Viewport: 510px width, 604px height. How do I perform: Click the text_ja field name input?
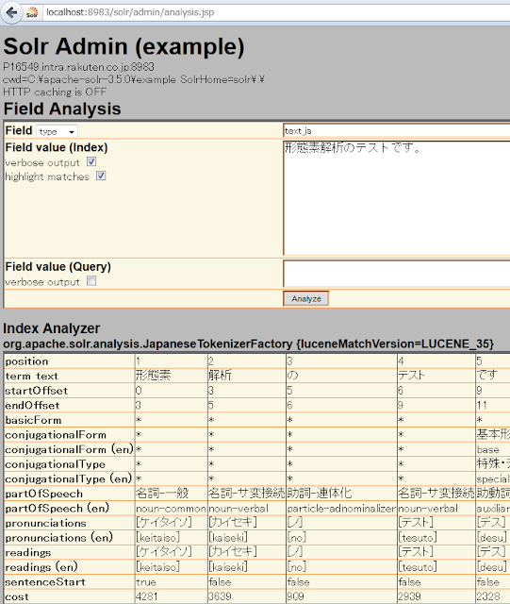[x=397, y=131]
